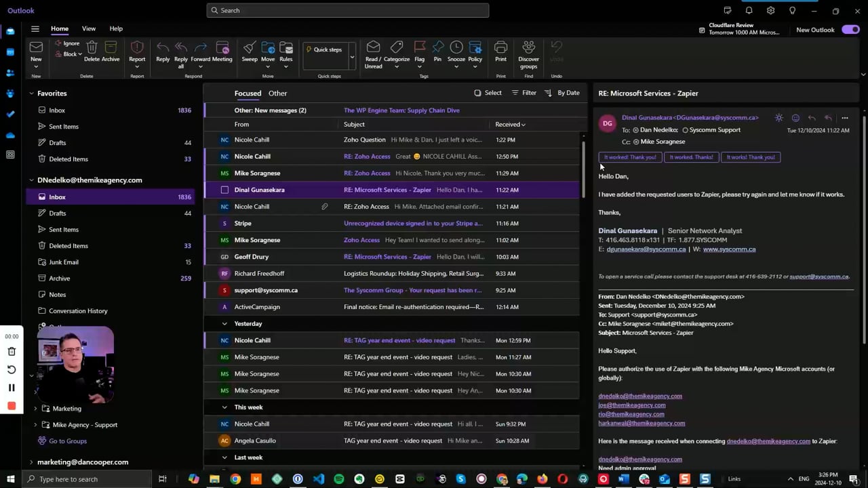Expand the marketing@dancooper.com account
Image resolution: width=868 pixels, height=488 pixels.
tap(31, 462)
